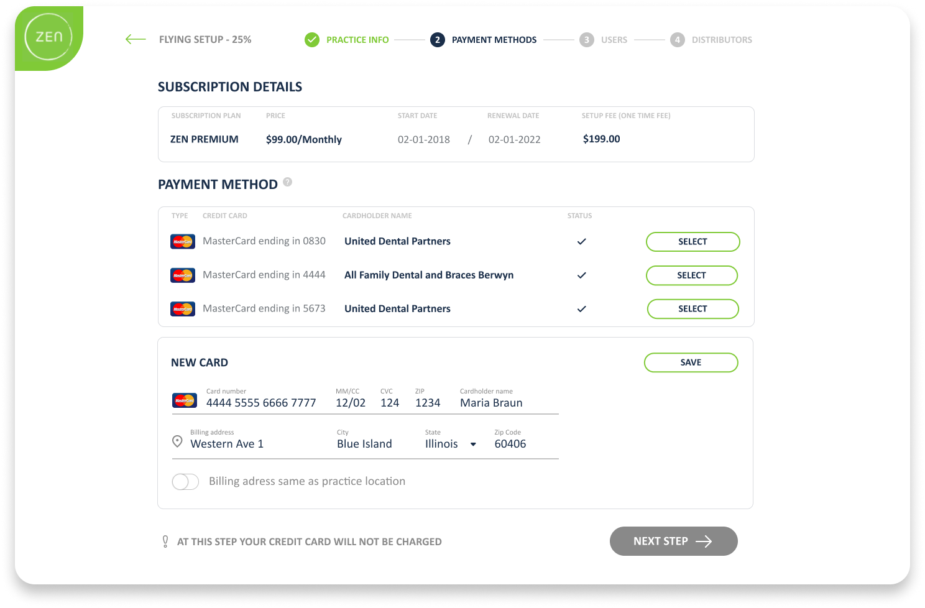Click status checkmark for card ending 5673
This screenshot has height=608, width=925.
point(581,308)
